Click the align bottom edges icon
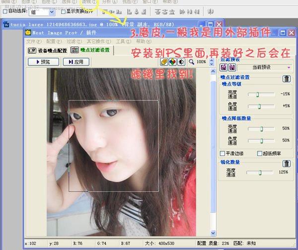298x250 pixels. coord(119,12)
